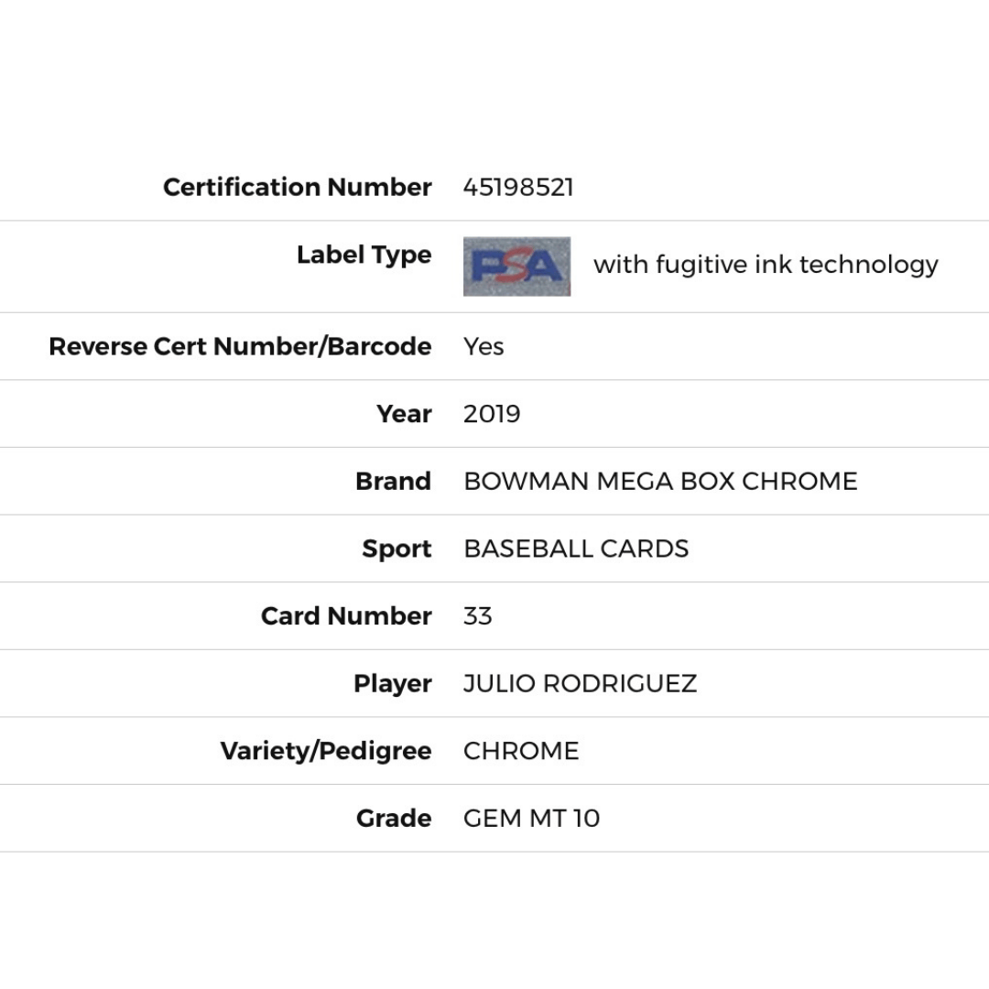Click the BOWMAN MEGA BOX CHROME brand value
Viewport: 989px width, 989px height.
pyautogui.click(x=660, y=482)
